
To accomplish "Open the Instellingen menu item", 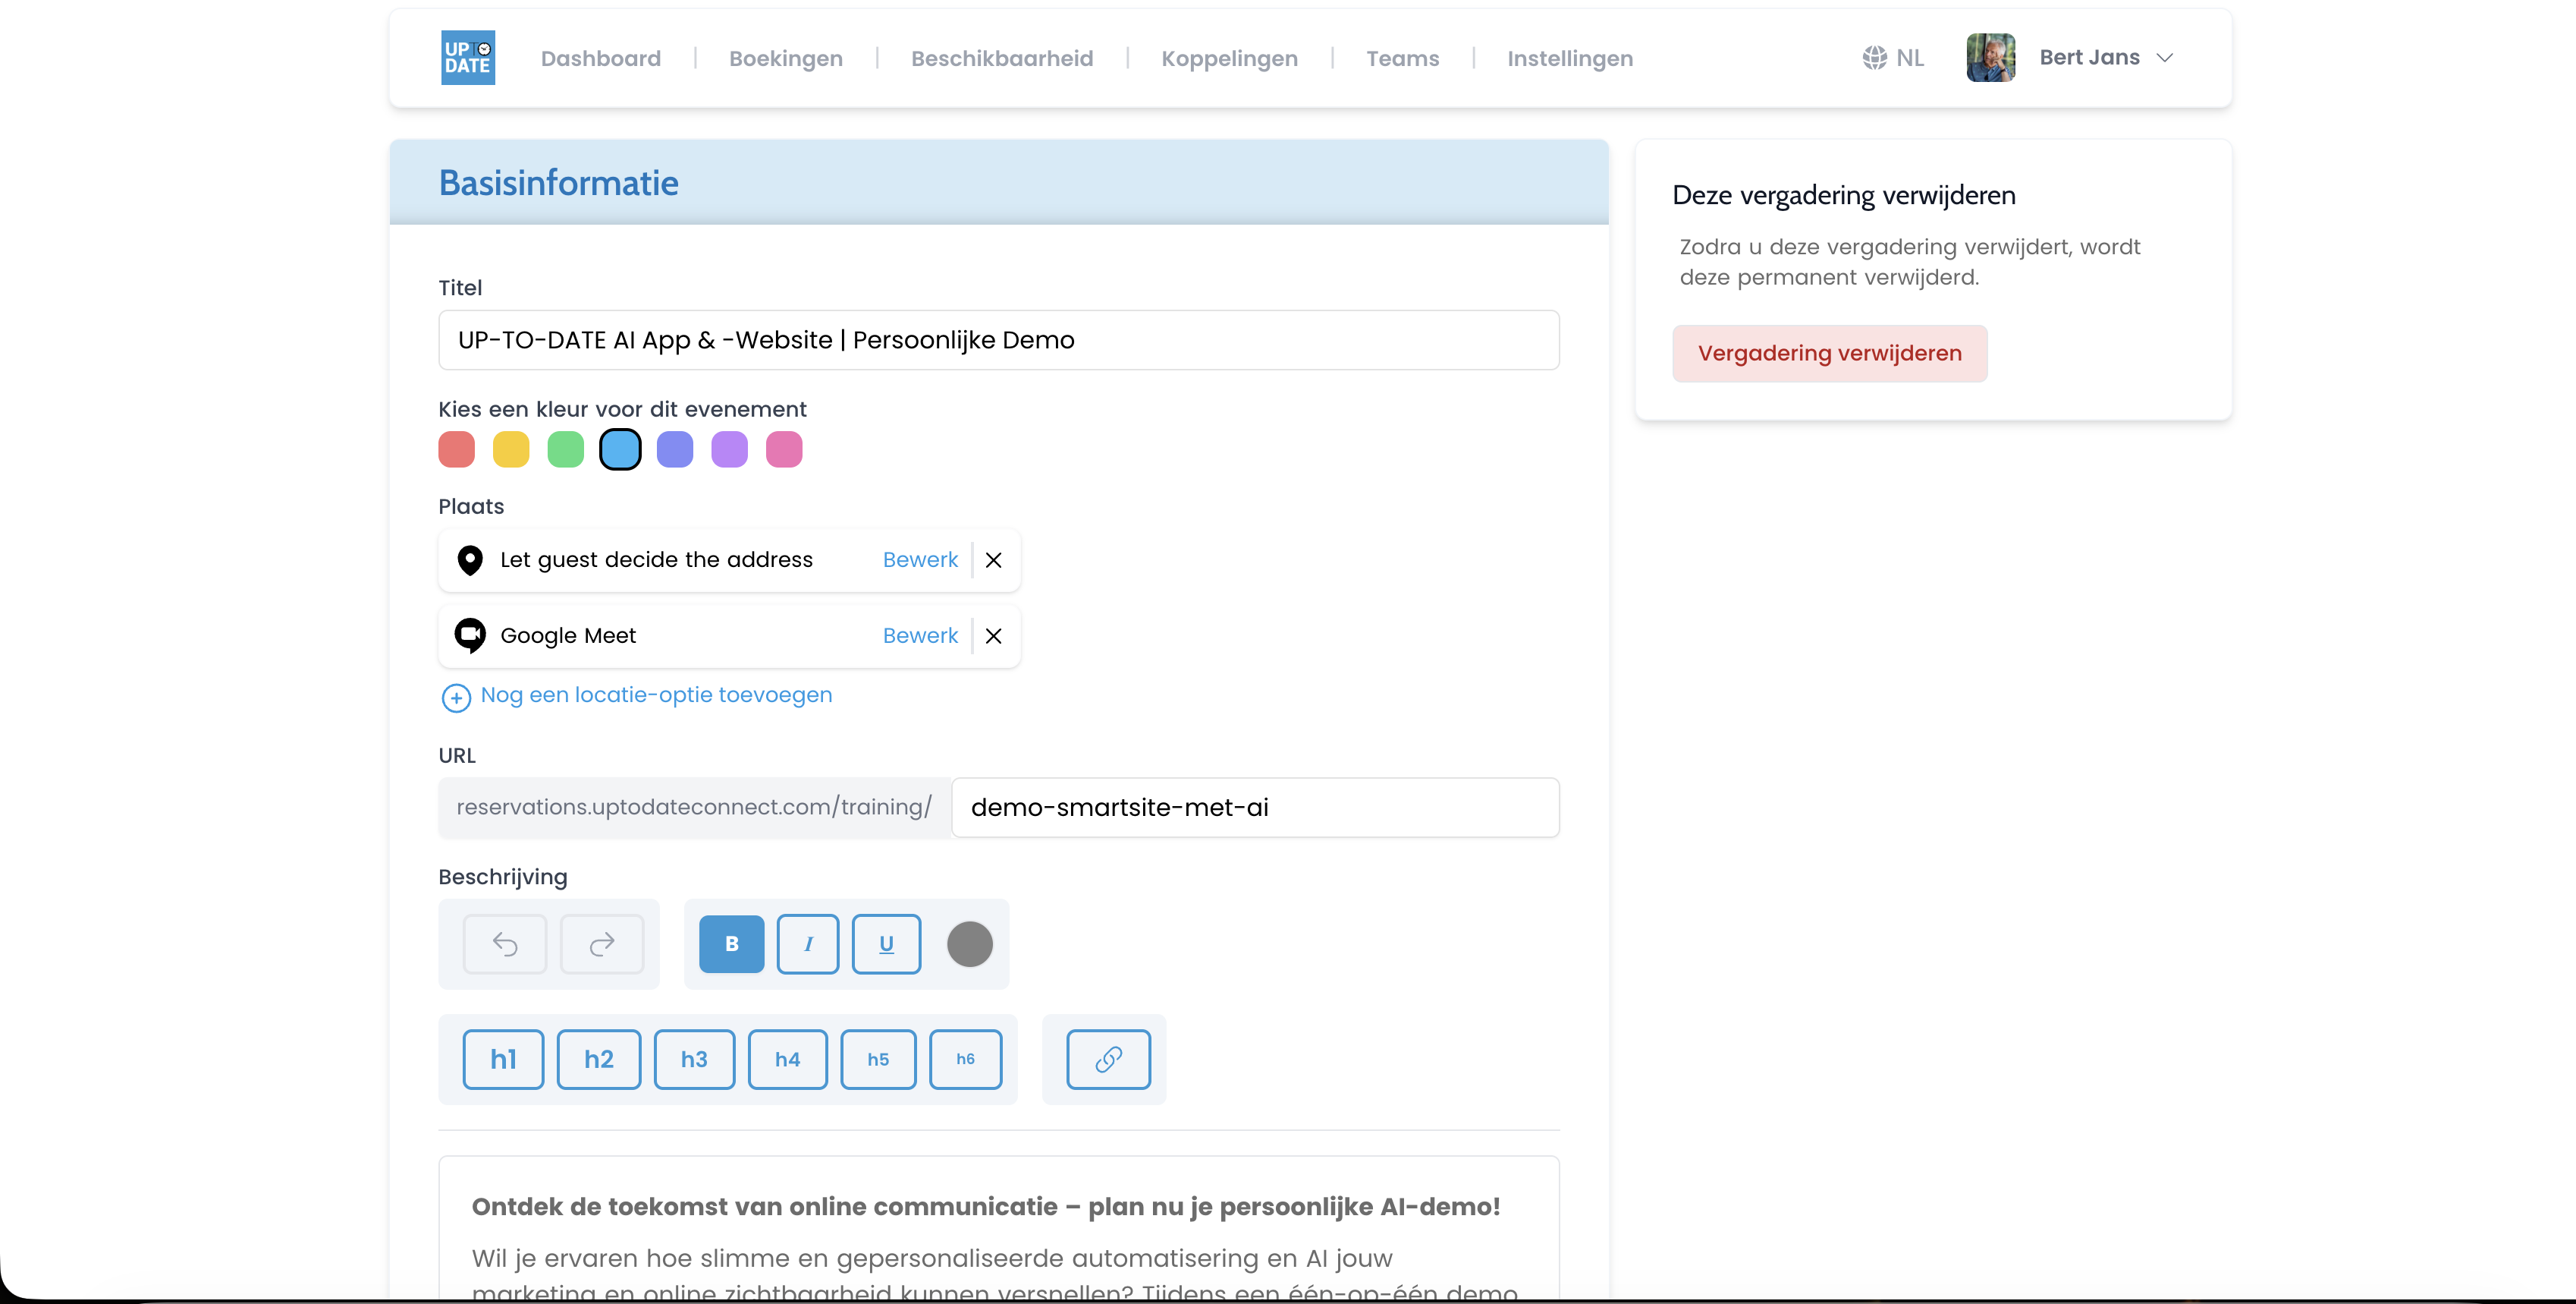I will (1570, 58).
